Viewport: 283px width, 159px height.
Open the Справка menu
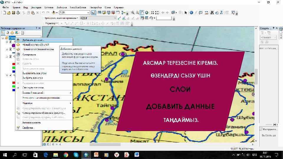[119, 7]
